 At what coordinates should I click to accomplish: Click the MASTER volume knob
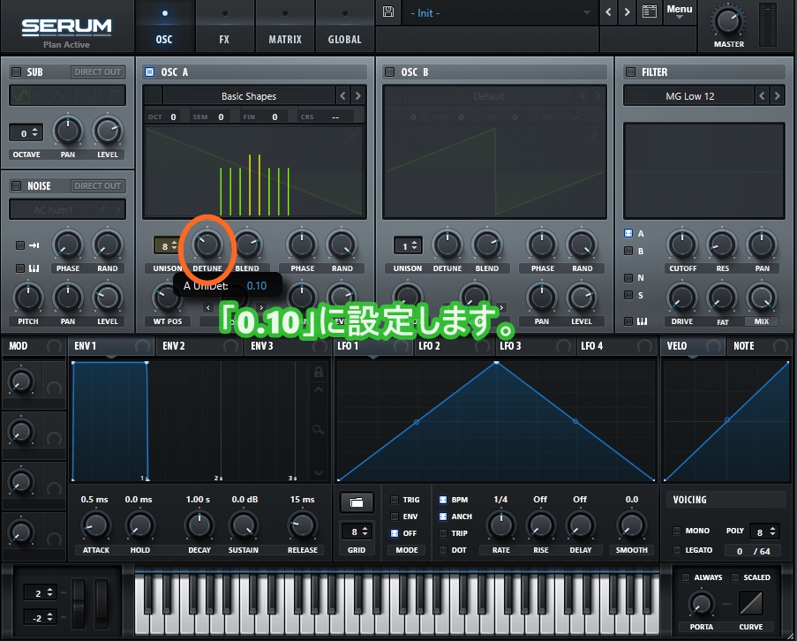pyautogui.click(x=728, y=22)
